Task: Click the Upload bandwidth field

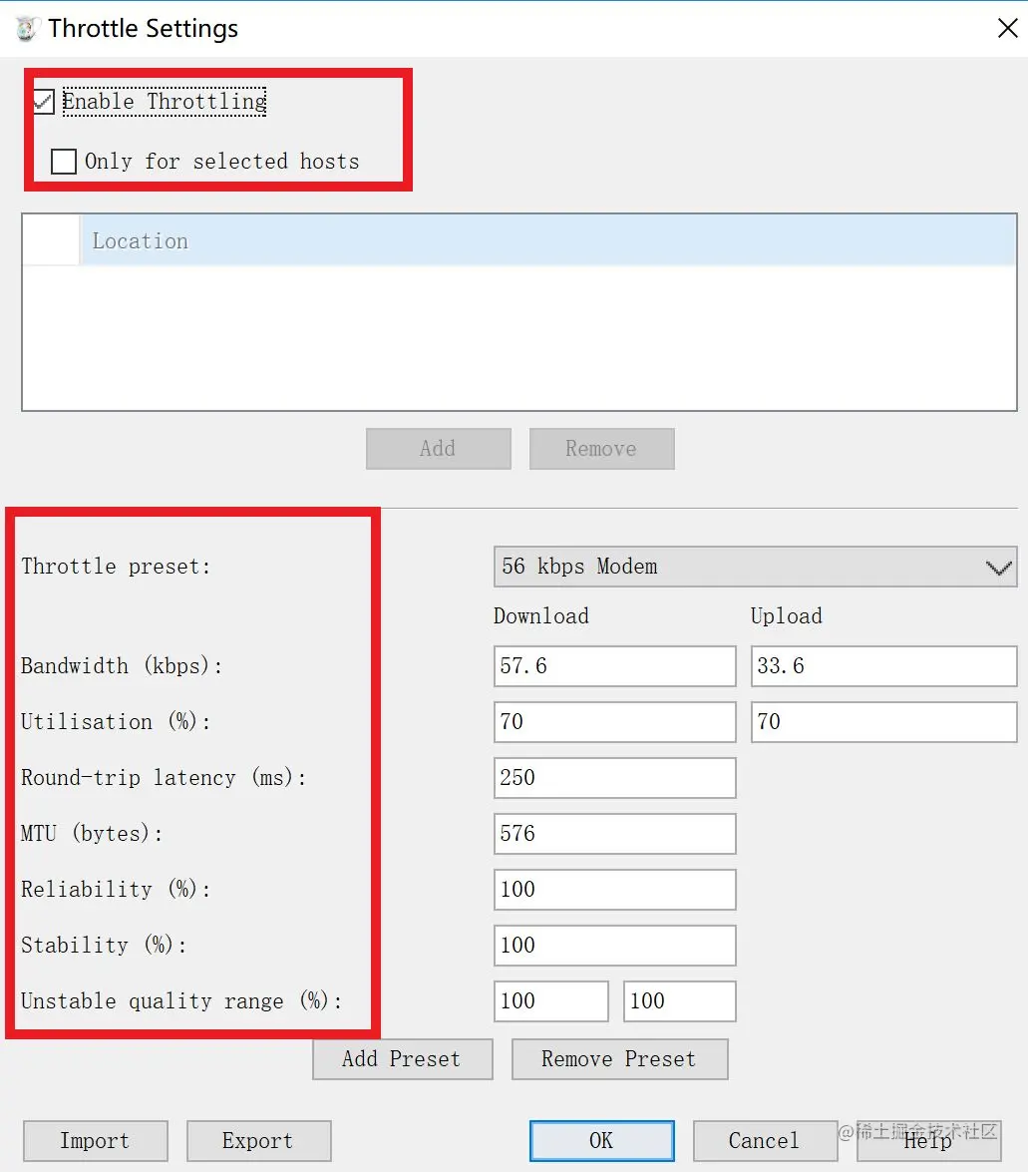Action: point(883,666)
